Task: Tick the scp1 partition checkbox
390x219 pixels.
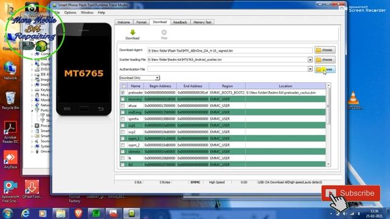Action: click(122, 125)
